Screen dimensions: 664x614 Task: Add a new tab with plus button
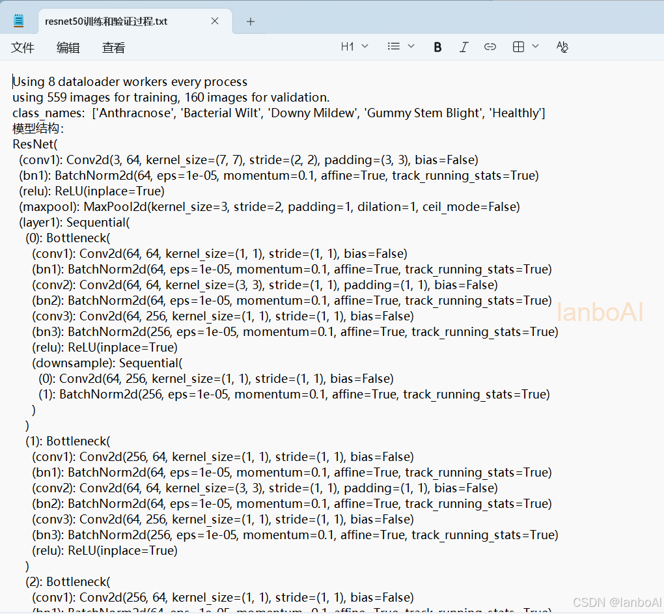click(250, 21)
